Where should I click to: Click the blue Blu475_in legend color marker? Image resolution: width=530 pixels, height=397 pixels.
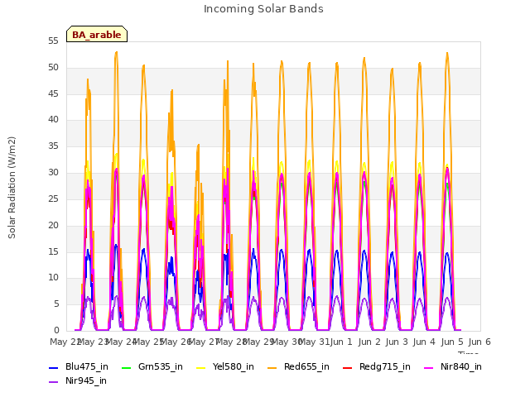point(53,367)
